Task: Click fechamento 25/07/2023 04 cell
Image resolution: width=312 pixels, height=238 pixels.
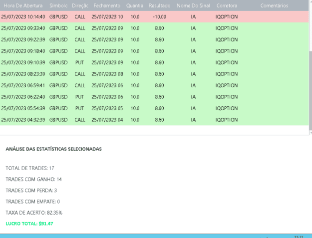Action: [107, 120]
